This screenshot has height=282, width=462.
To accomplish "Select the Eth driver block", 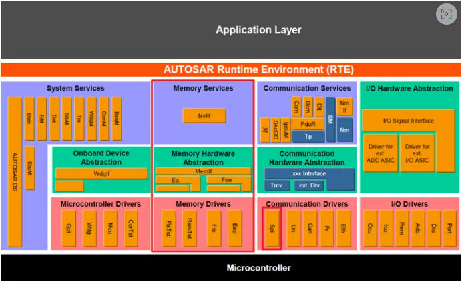I will tap(344, 229).
